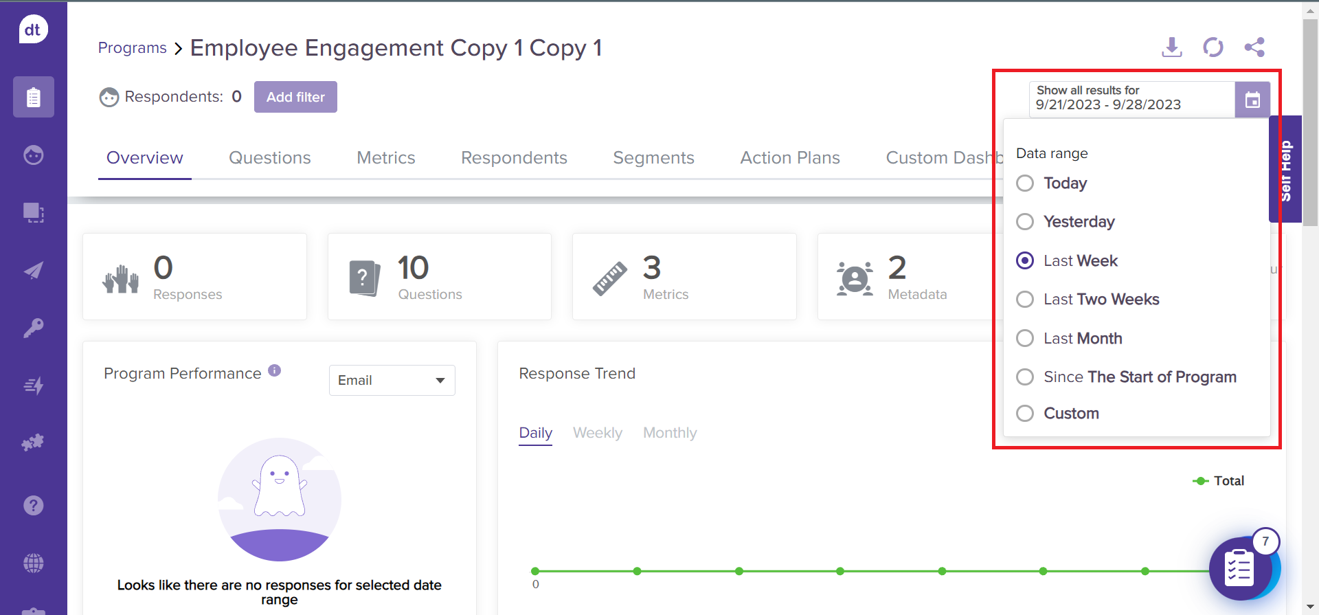1319x615 pixels.
Task: Switch to Weekly response trend view
Action: click(x=597, y=433)
